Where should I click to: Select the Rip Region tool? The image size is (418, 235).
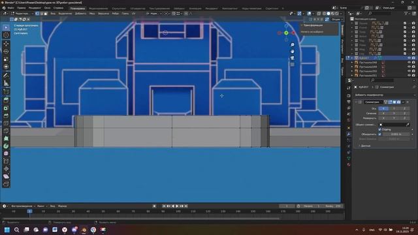coord(6,184)
